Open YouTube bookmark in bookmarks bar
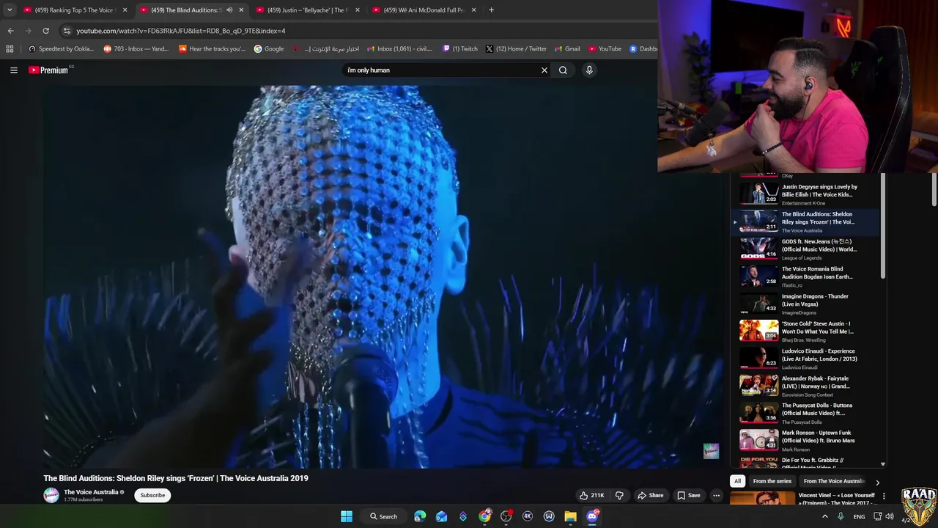938x528 pixels. [605, 49]
